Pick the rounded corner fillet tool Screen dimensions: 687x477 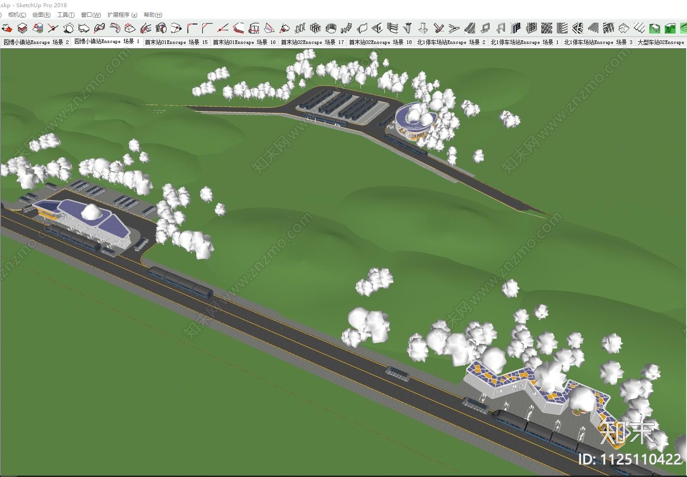click(x=192, y=29)
